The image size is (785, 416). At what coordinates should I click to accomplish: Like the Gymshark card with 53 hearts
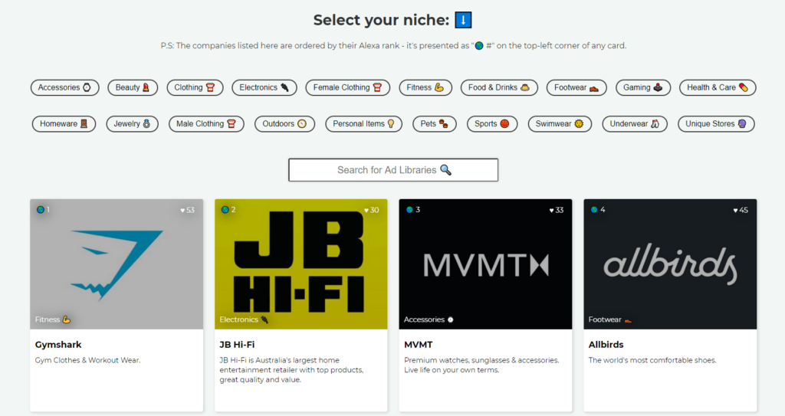point(187,210)
